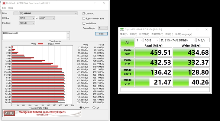Enable the Verify Data option
Viewport: 220px width, 121px height.
click(x=84, y=23)
